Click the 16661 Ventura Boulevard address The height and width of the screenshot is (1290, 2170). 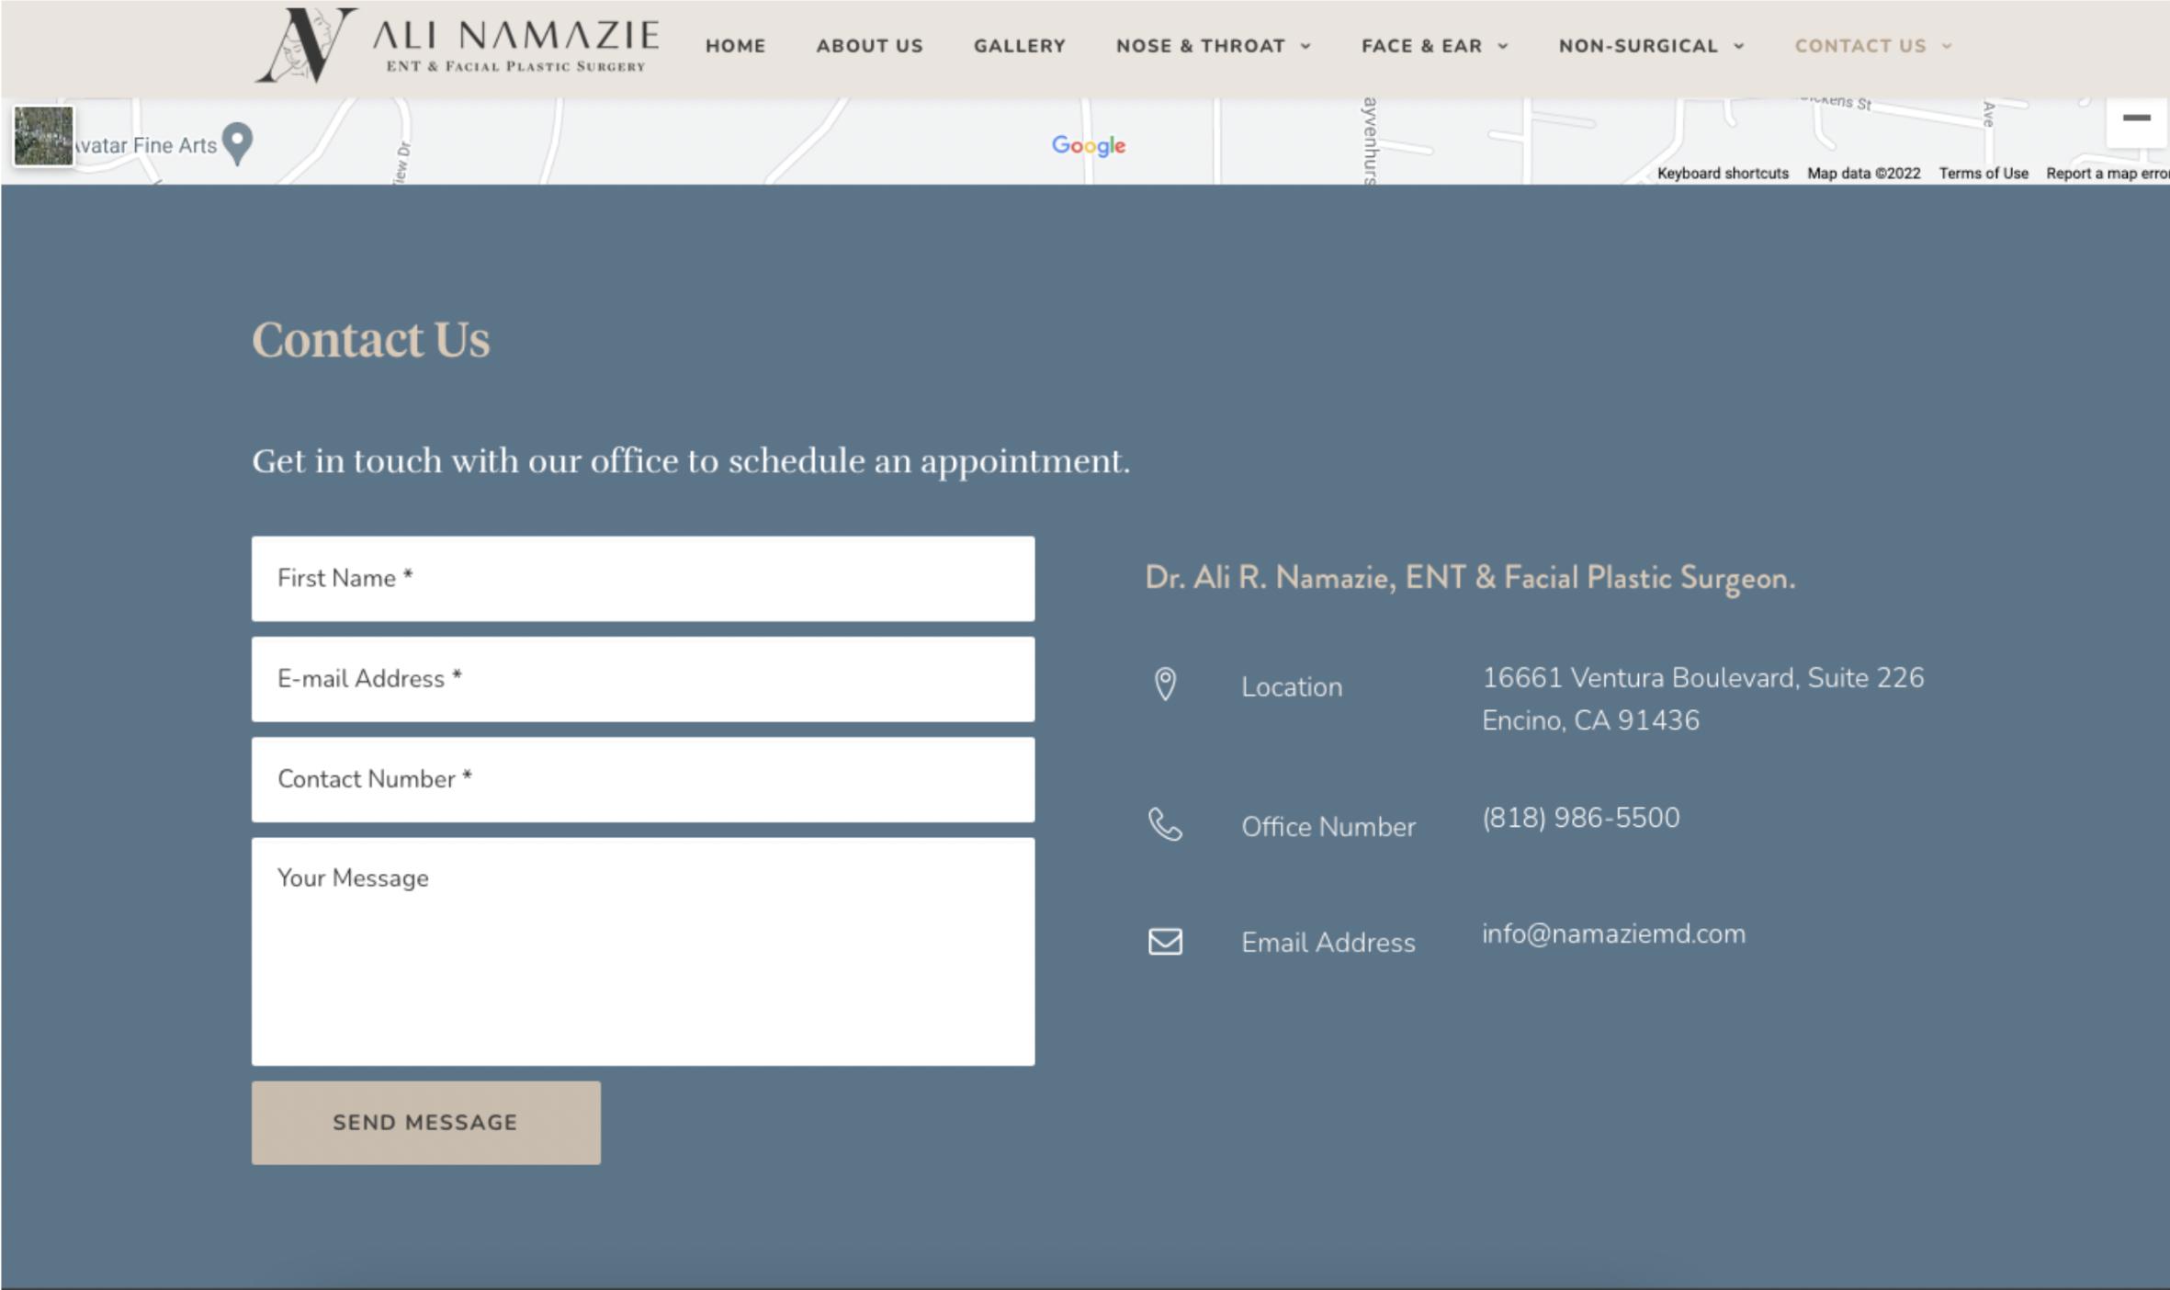(1702, 699)
